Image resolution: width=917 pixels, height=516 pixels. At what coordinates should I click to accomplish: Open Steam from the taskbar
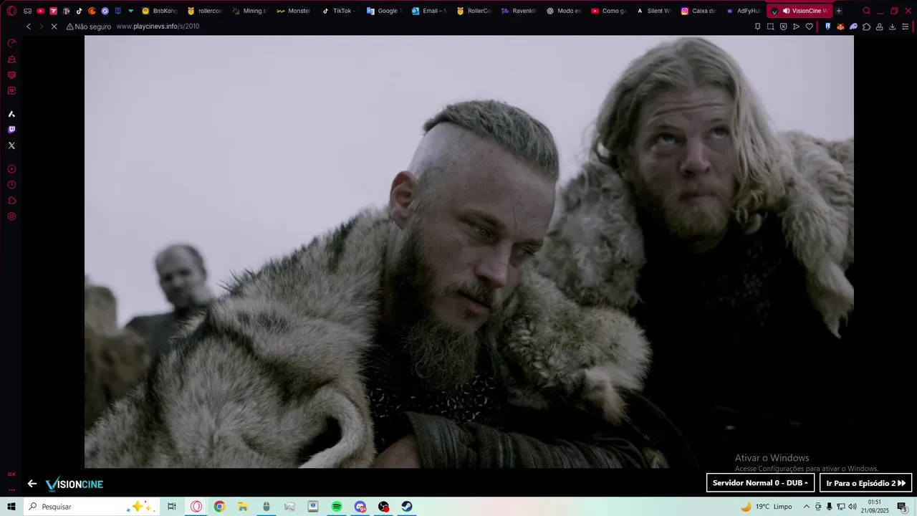[x=406, y=507]
